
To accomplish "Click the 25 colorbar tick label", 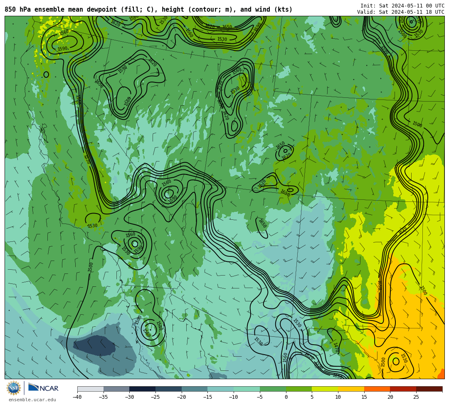I will (x=416, y=397).
